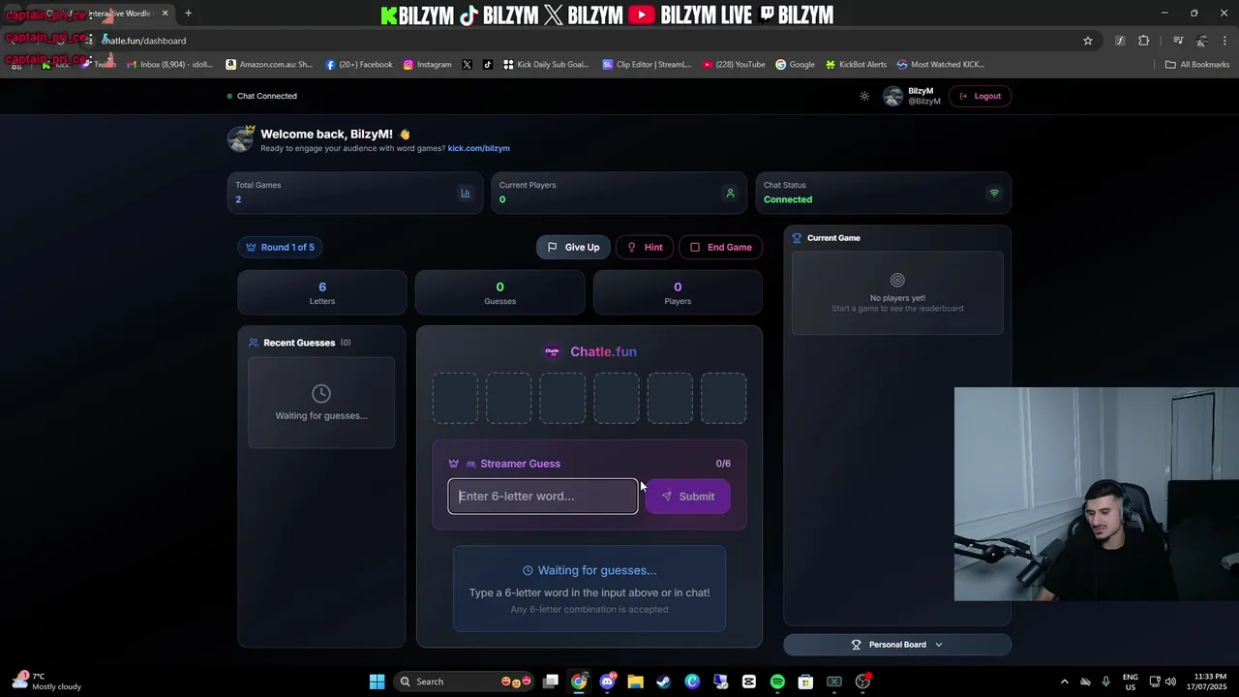The height and width of the screenshot is (697, 1239).
Task: Click the clock icon in Recent Guesses
Action: pyautogui.click(x=321, y=393)
